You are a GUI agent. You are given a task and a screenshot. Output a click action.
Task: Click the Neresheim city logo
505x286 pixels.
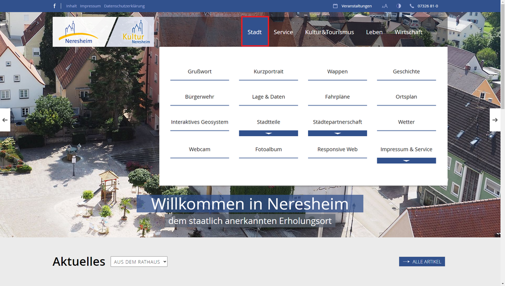coord(78,32)
